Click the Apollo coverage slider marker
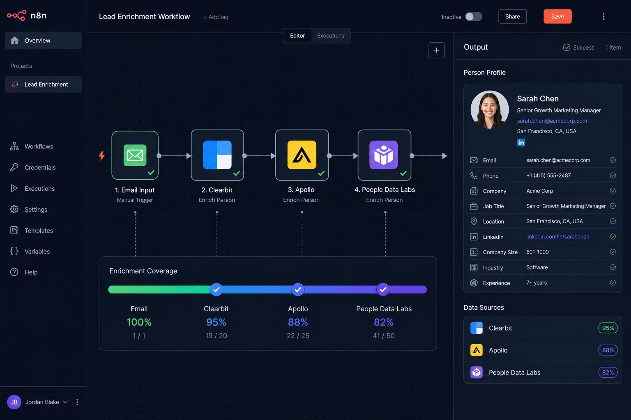This screenshot has width=631, height=420. (298, 290)
